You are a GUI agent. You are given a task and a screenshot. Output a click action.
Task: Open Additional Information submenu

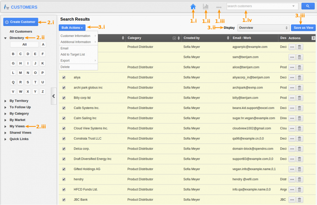(x=78, y=42)
